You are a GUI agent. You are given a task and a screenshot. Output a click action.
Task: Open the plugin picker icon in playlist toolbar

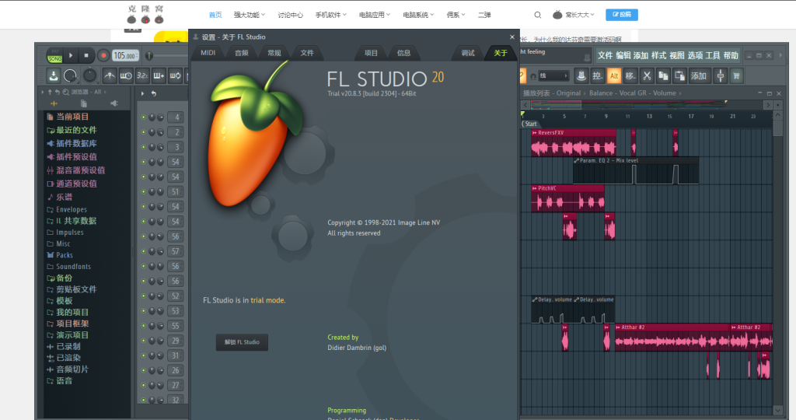(x=581, y=76)
